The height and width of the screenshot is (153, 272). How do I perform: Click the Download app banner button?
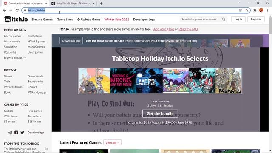coord(71,41)
